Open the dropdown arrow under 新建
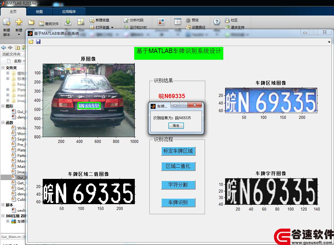The image size is (334, 245). coord(19,34)
